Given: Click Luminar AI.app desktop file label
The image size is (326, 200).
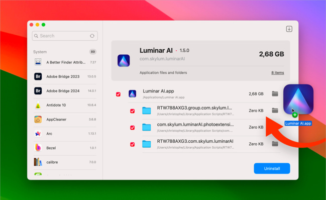Looking at the screenshot, I should click(x=298, y=123).
